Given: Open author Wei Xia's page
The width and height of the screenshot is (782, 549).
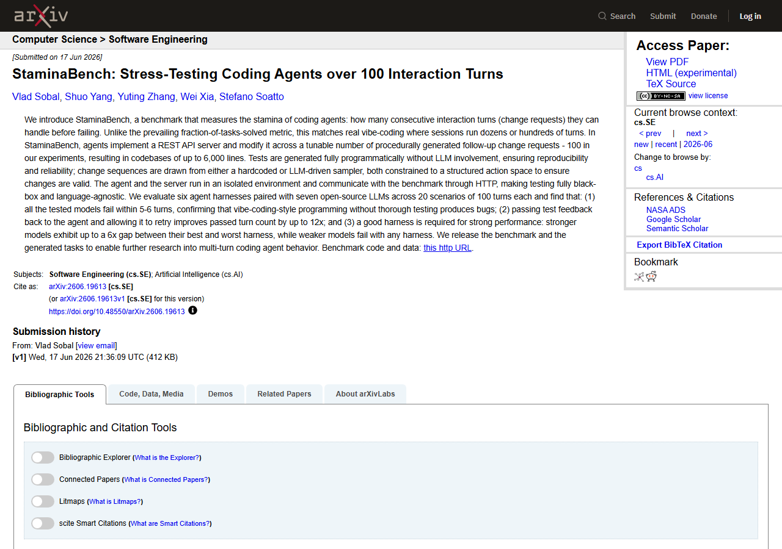Looking at the screenshot, I should click(197, 97).
